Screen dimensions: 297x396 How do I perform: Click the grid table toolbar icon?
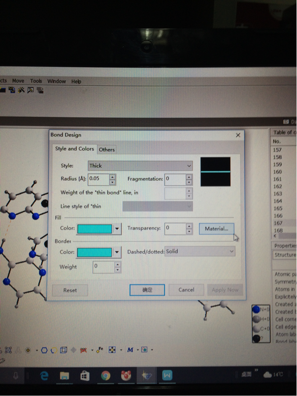(x=40, y=90)
